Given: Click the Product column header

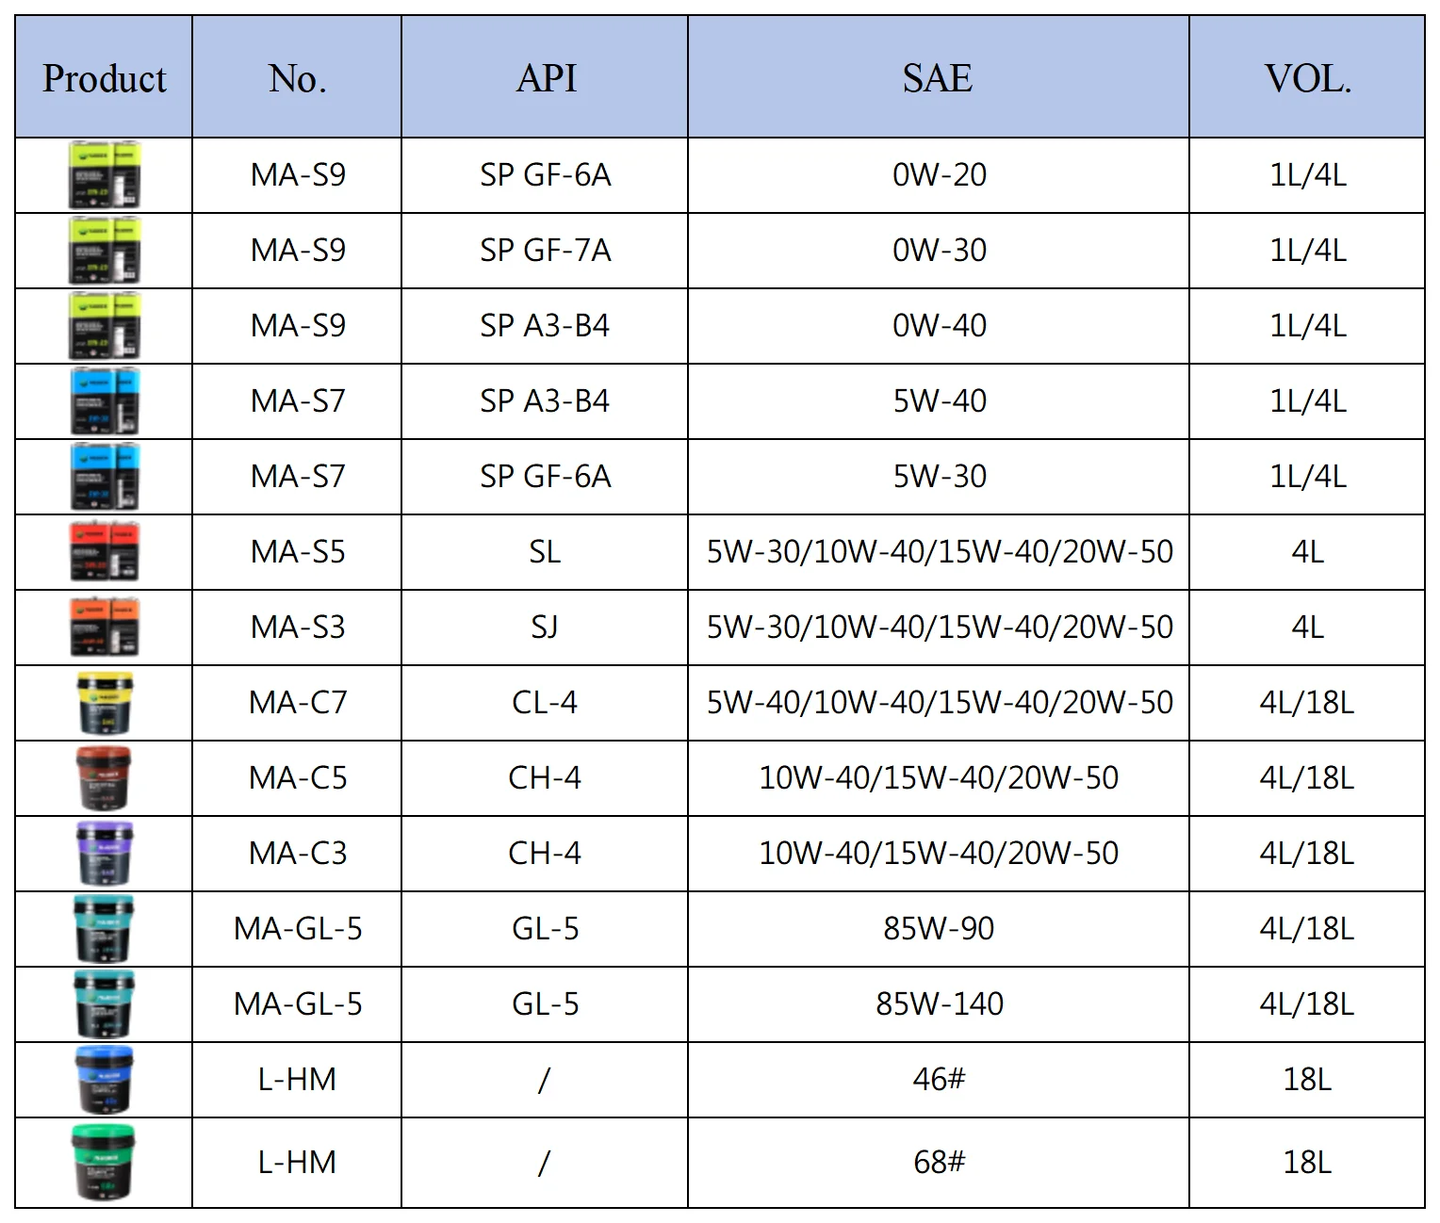Looking at the screenshot, I should tap(104, 78).
